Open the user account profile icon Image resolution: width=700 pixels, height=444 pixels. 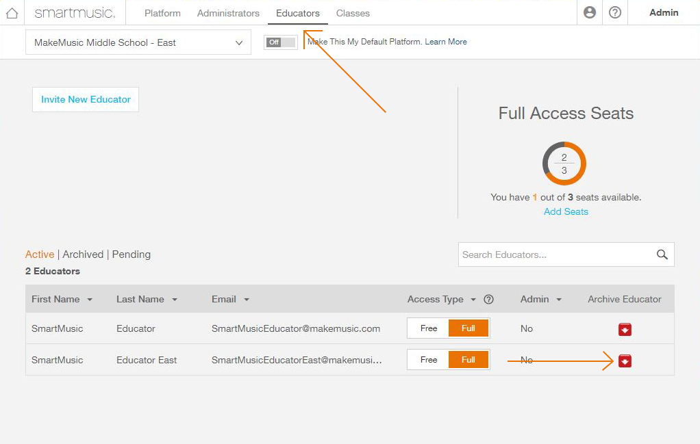coord(590,12)
